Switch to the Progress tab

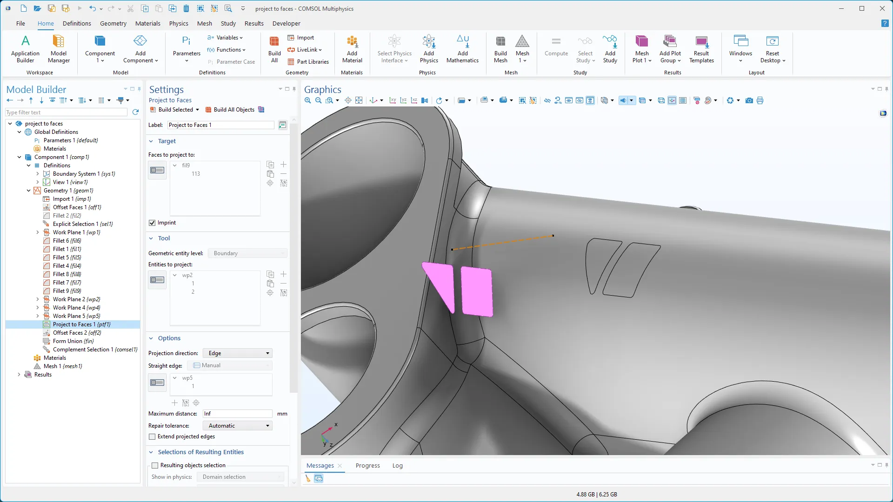coord(367,465)
